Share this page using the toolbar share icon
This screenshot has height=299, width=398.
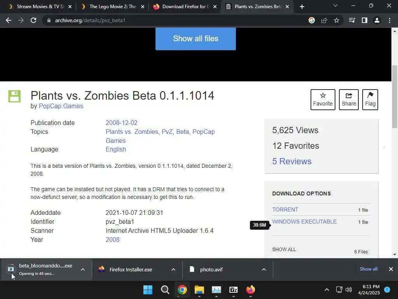324,20
